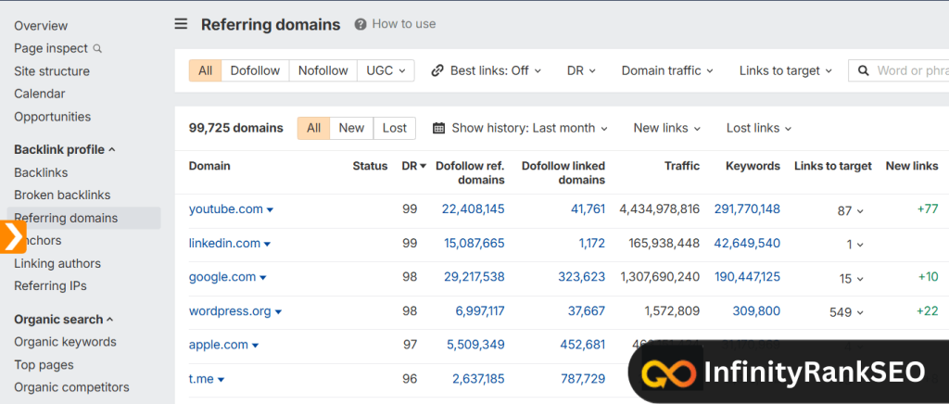Image resolution: width=949 pixels, height=404 pixels.
Task: Show only Lost domains
Action: coord(395,128)
